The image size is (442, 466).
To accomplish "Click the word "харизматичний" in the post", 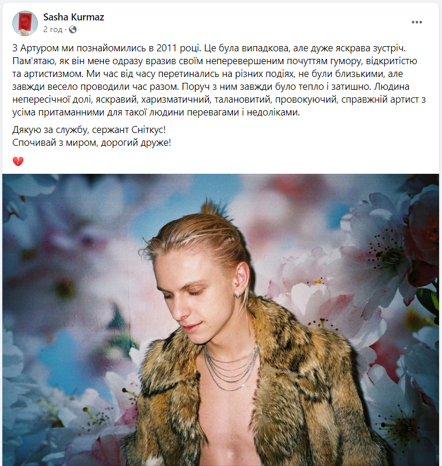I will point(176,100).
